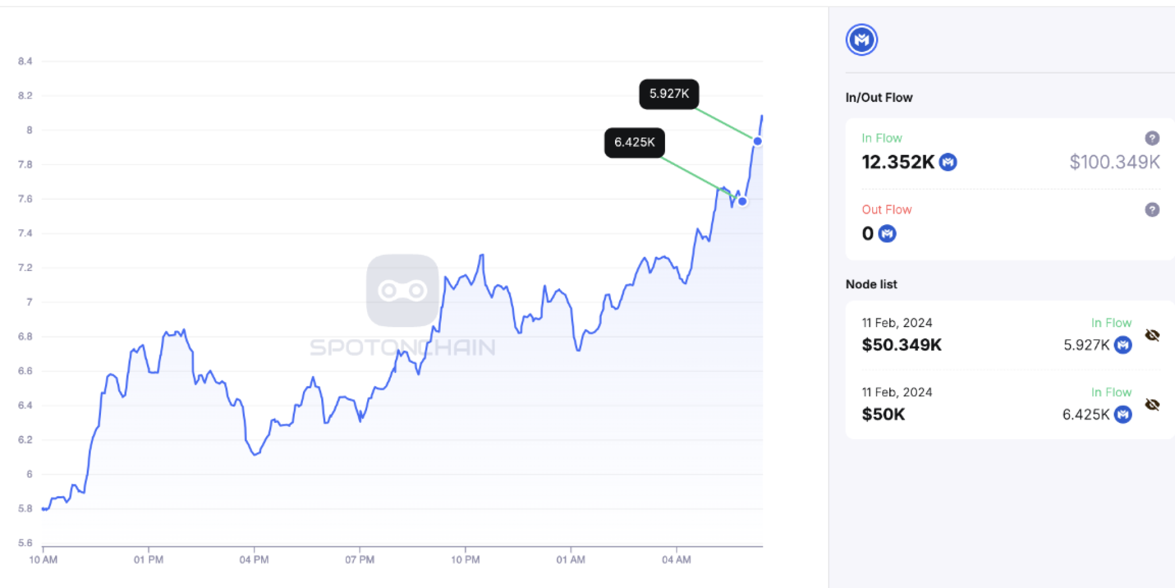Click the 5.927K tooltip on the chart
Screen dimensions: 1175x588
pyautogui.click(x=668, y=95)
